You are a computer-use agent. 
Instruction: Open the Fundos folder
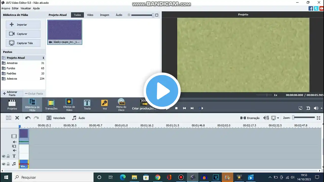(x=11, y=68)
